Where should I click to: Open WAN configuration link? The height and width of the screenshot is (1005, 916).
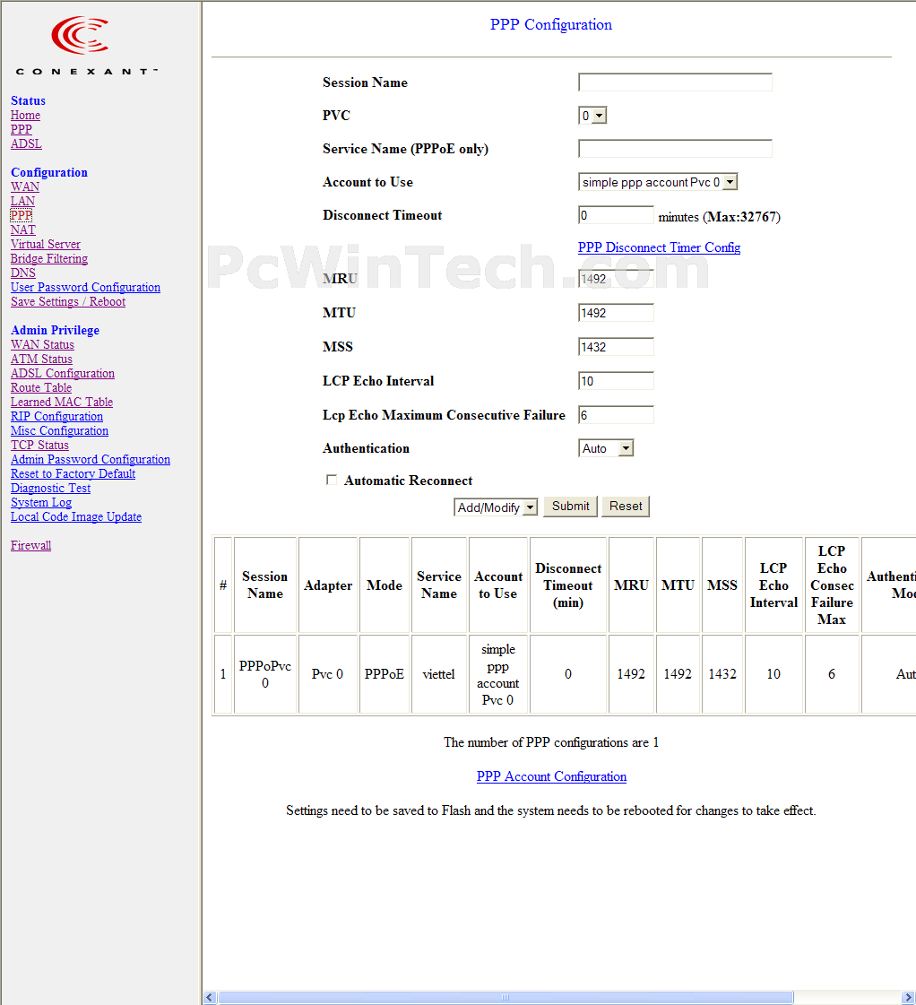point(25,186)
